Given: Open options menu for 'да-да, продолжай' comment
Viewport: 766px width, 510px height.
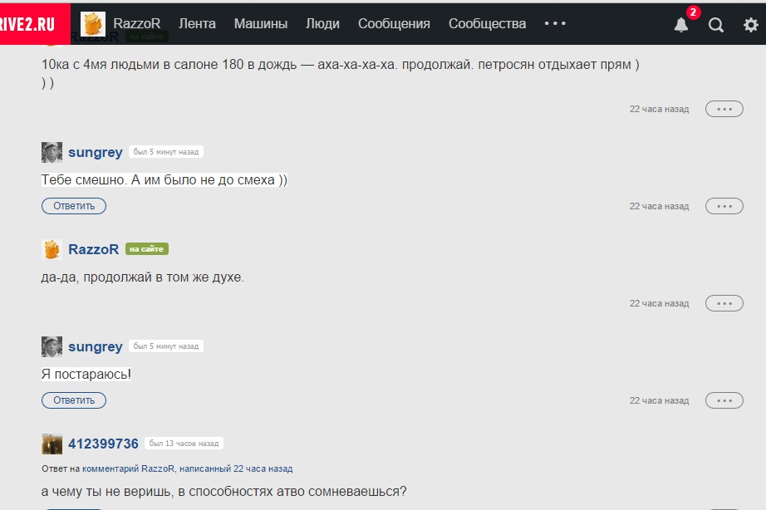Looking at the screenshot, I should (x=724, y=303).
